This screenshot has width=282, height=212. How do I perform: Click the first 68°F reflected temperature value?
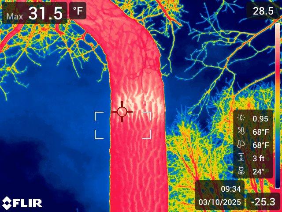(261, 132)
